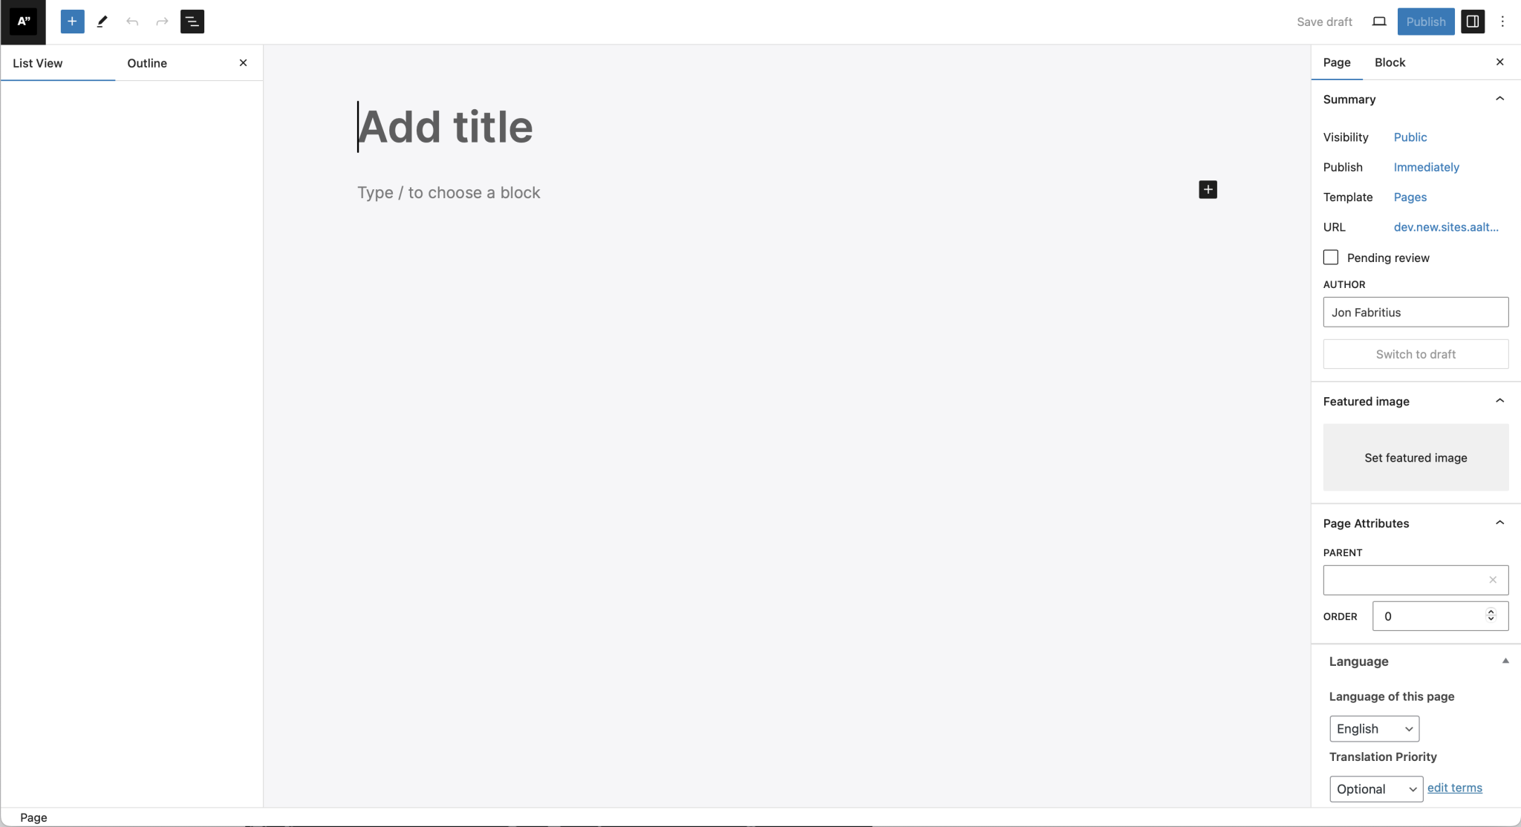This screenshot has height=827, width=1521.
Task: Collapse the Summary panel
Action: point(1500,99)
